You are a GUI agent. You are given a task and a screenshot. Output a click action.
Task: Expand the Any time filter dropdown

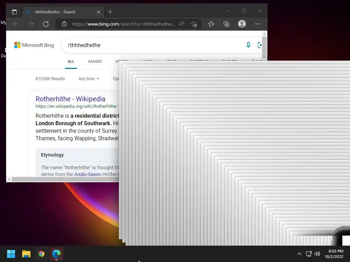tap(89, 79)
